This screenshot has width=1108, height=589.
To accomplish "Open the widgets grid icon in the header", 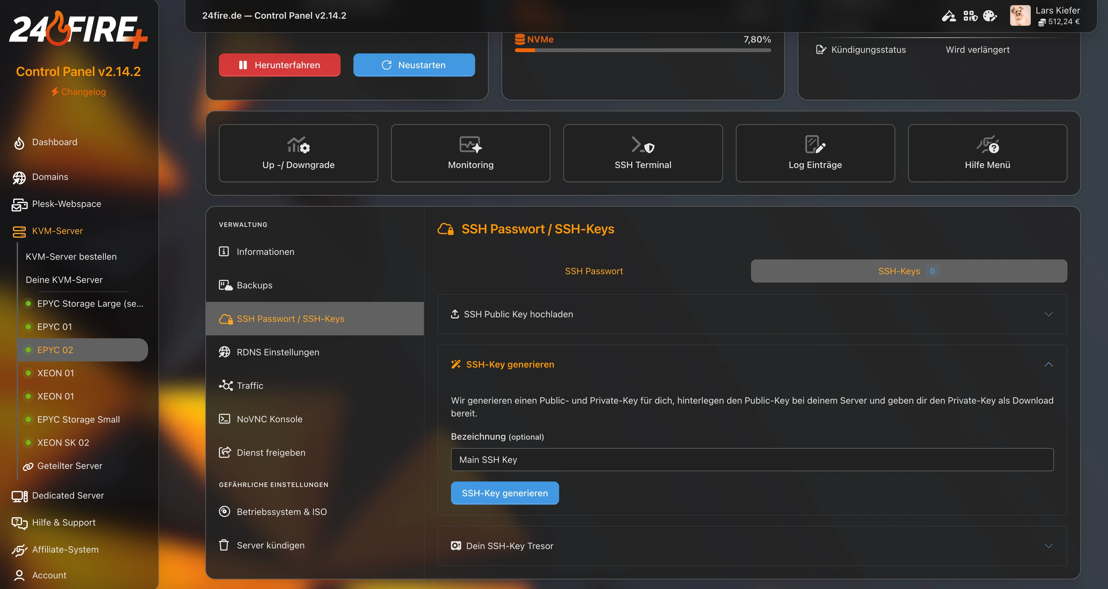I will [970, 16].
